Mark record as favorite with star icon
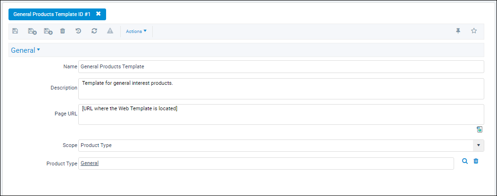This screenshot has height=196, width=497. 474,31
